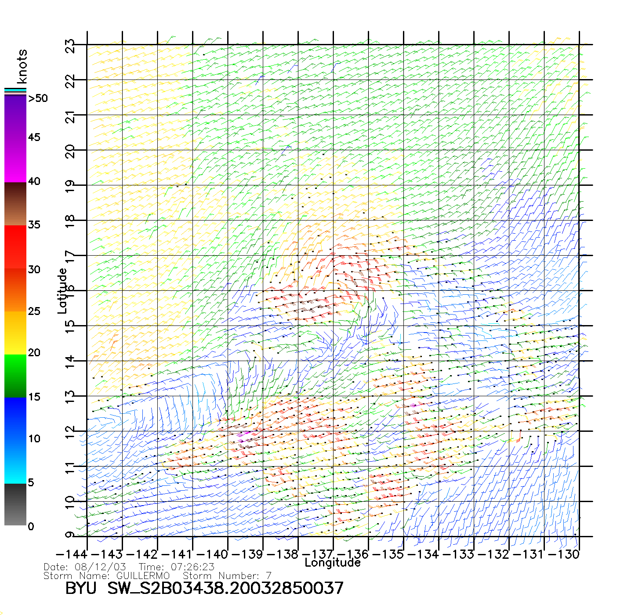Click the storm name GUILLERMO text

click(x=143, y=575)
